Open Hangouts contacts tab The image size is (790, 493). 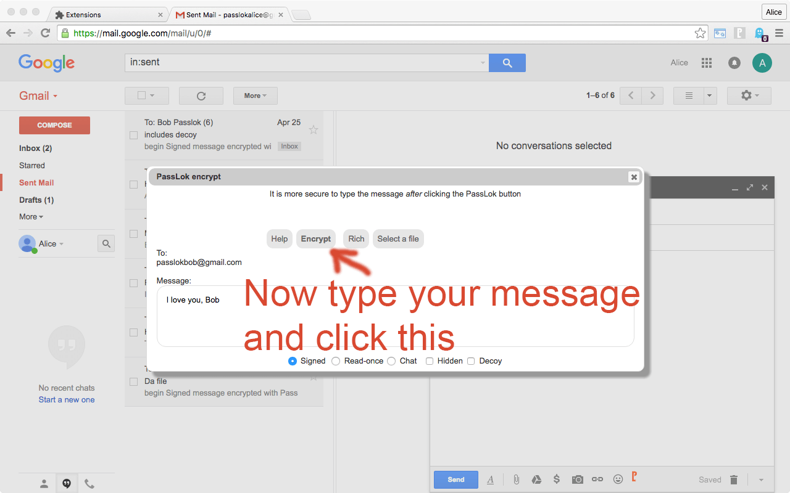click(x=44, y=484)
